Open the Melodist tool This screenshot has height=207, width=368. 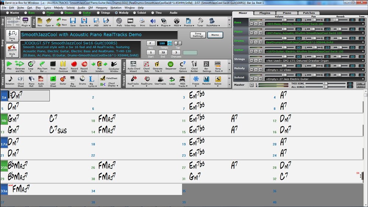(206, 81)
